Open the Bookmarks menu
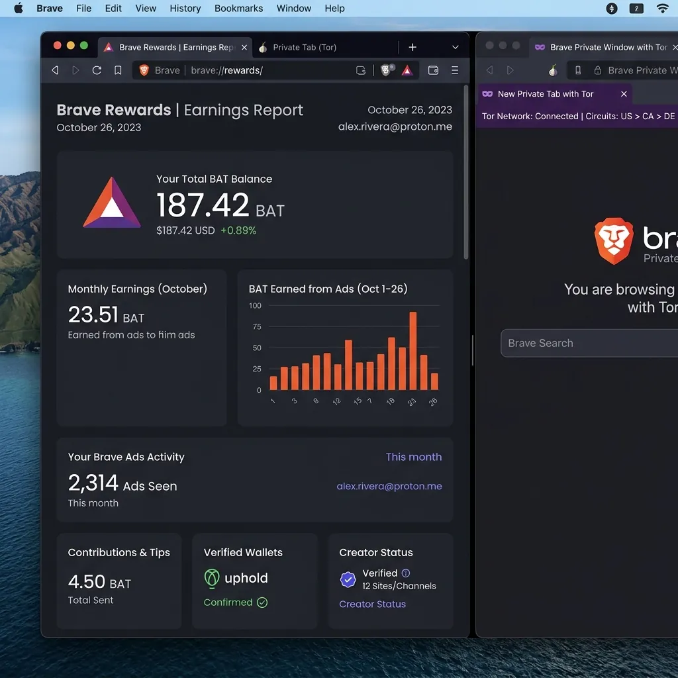 238,8
